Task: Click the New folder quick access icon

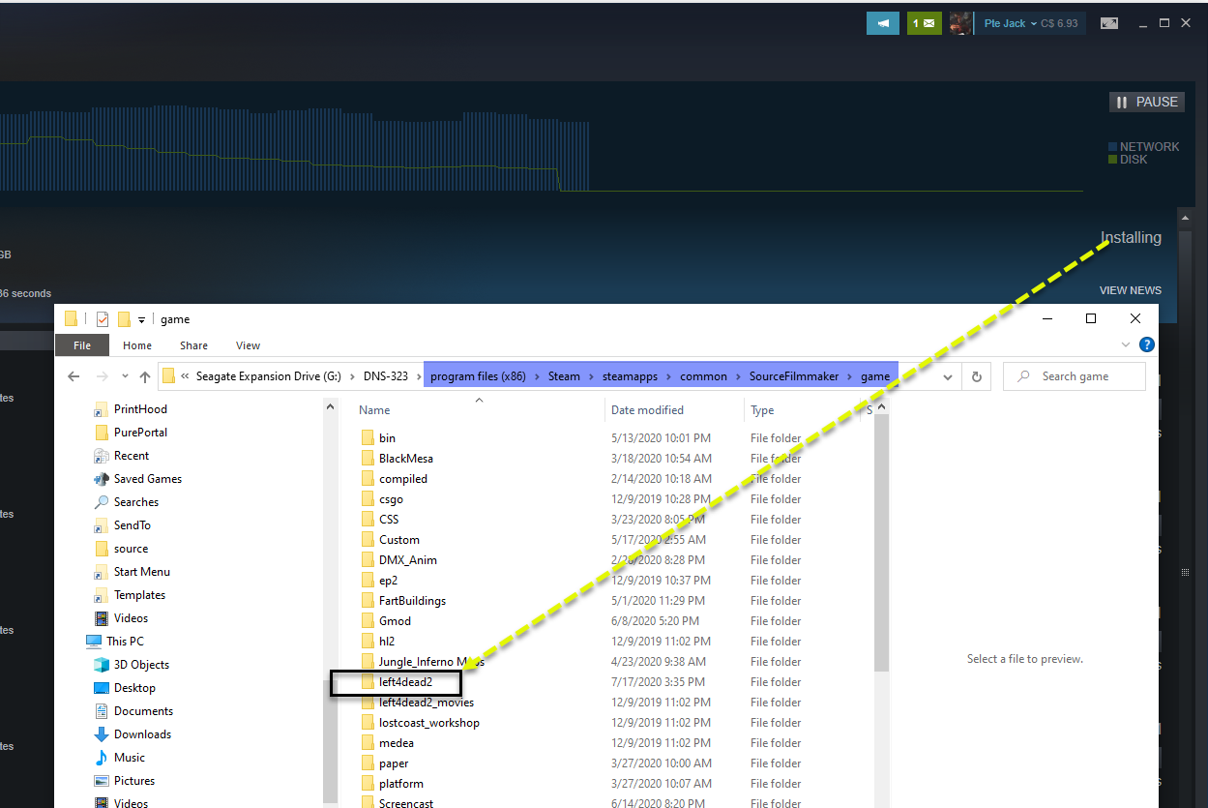Action: [x=124, y=319]
